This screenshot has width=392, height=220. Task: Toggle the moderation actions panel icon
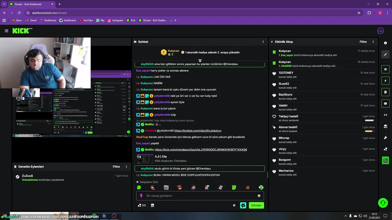[386, 92]
